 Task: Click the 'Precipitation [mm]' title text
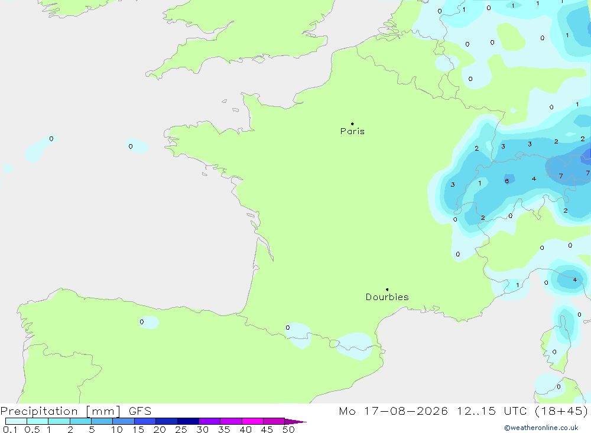(60, 411)
